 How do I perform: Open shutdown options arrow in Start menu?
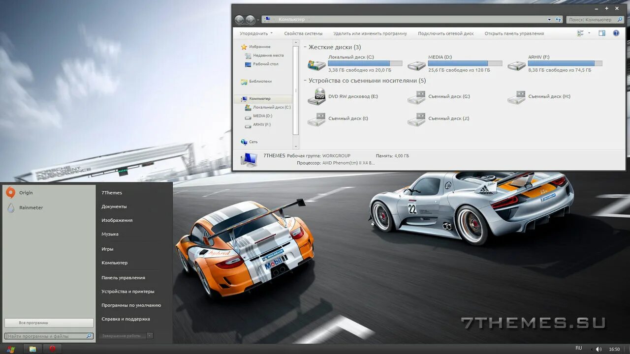[150, 336]
